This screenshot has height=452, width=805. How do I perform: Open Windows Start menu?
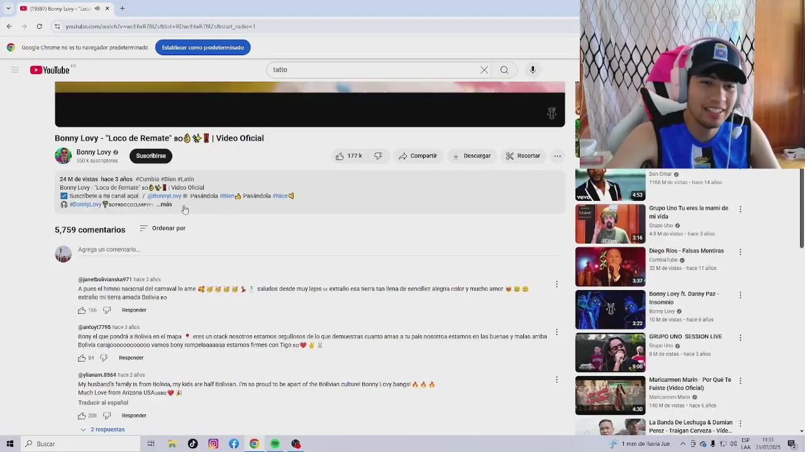pyautogui.click(x=9, y=444)
